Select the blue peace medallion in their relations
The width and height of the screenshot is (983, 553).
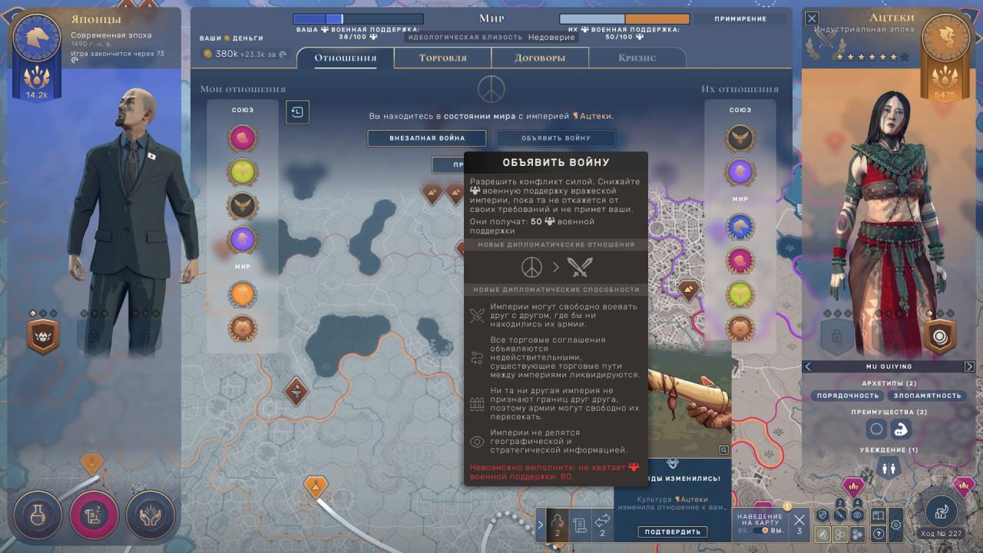click(x=740, y=227)
